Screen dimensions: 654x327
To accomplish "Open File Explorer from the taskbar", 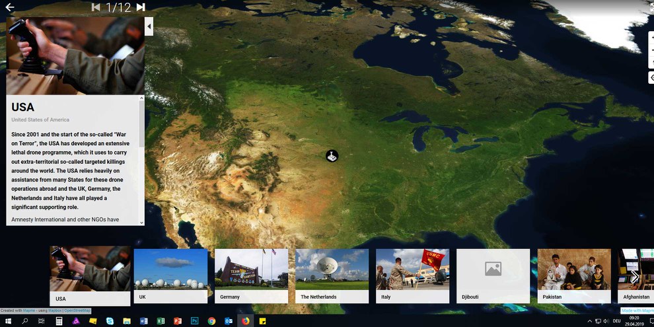I will [x=127, y=321].
